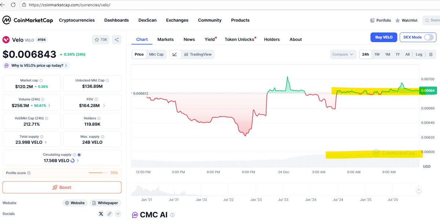
Task: Switch to the Holders tab
Action: 272,39
